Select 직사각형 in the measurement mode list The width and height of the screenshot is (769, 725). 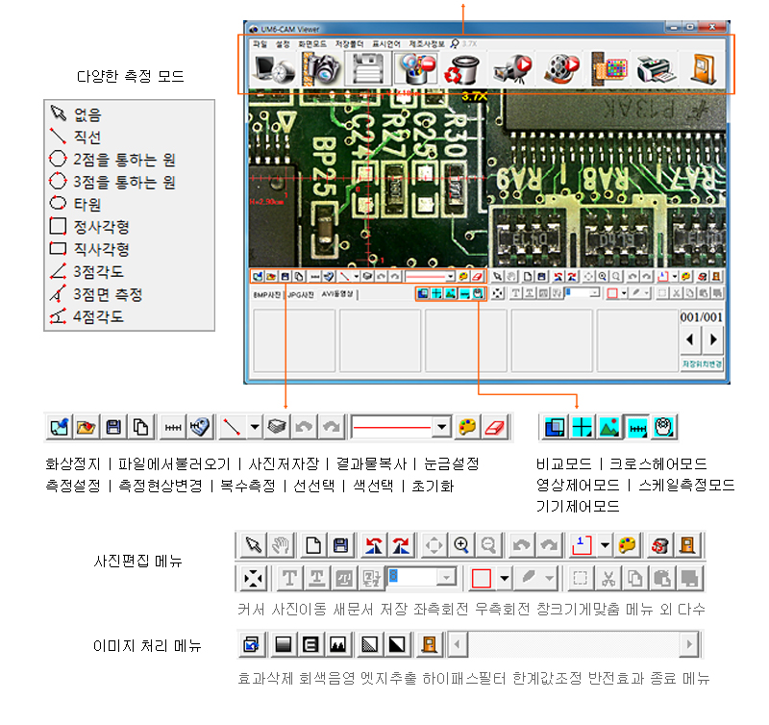(x=89, y=249)
